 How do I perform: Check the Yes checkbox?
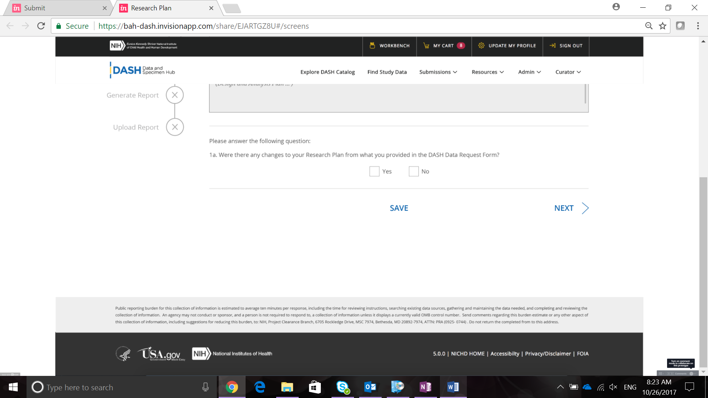374,171
